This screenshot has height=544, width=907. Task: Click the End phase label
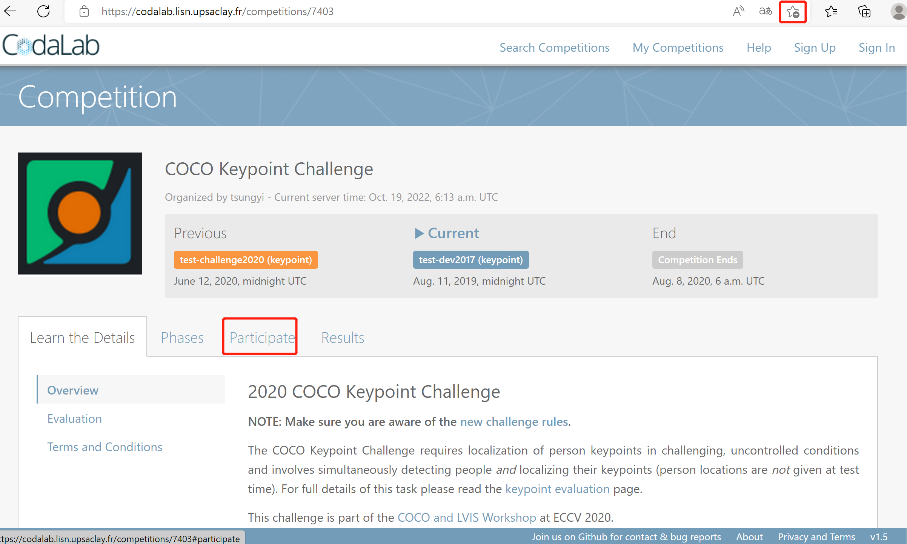(x=664, y=233)
